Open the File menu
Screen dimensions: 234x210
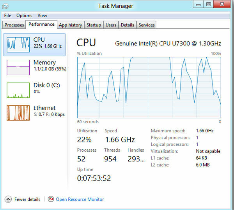[8, 16]
